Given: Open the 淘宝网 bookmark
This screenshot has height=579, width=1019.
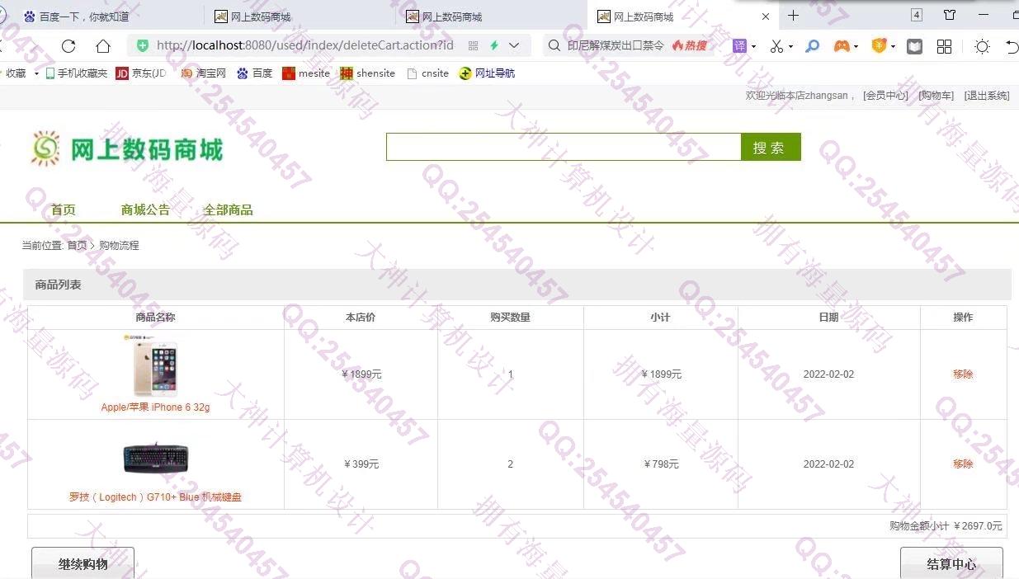Looking at the screenshot, I should [204, 73].
